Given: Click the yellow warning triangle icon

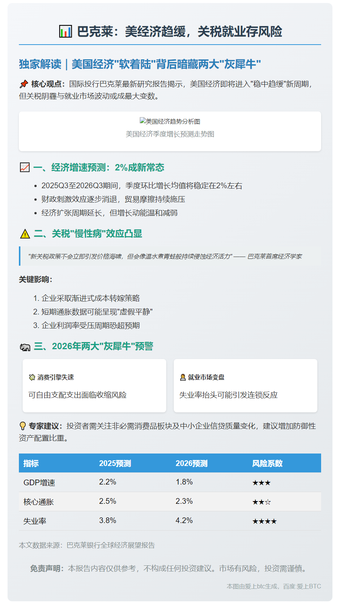Looking at the screenshot, I should (x=25, y=234).
